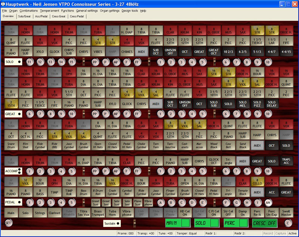Enable the SOLO DELAY coupler
The image size is (299, 237).
[x=272, y=104]
